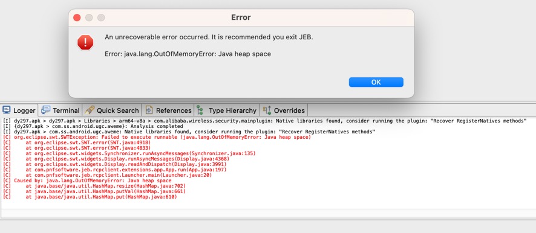
Task: Click stack line Display.runAsyncMessages(Display.java:4368)
Action: pyautogui.click(x=116, y=159)
